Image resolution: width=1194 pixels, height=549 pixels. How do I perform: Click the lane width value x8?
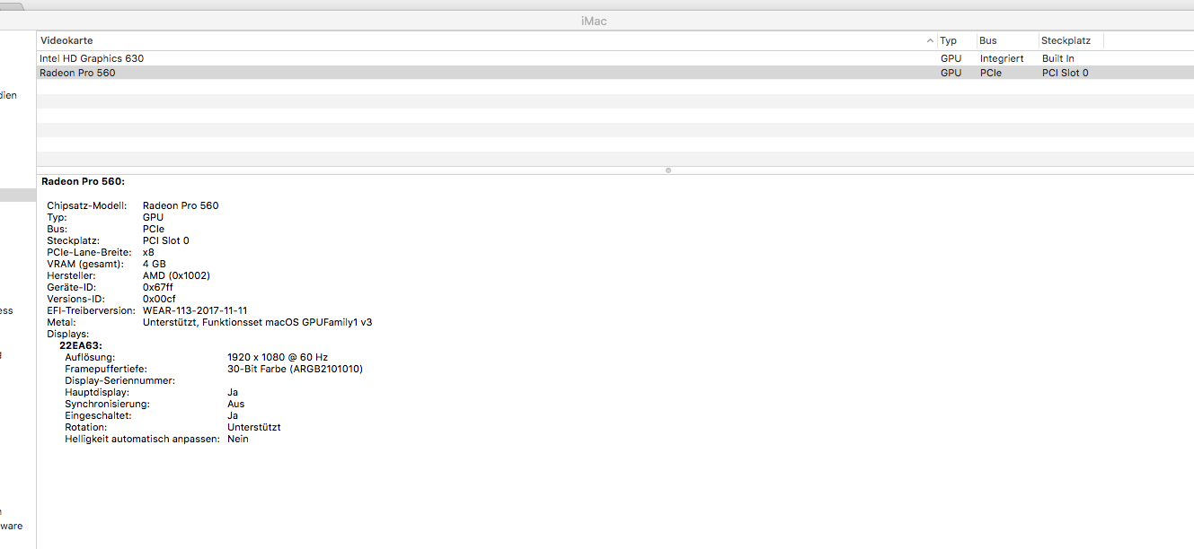148,252
